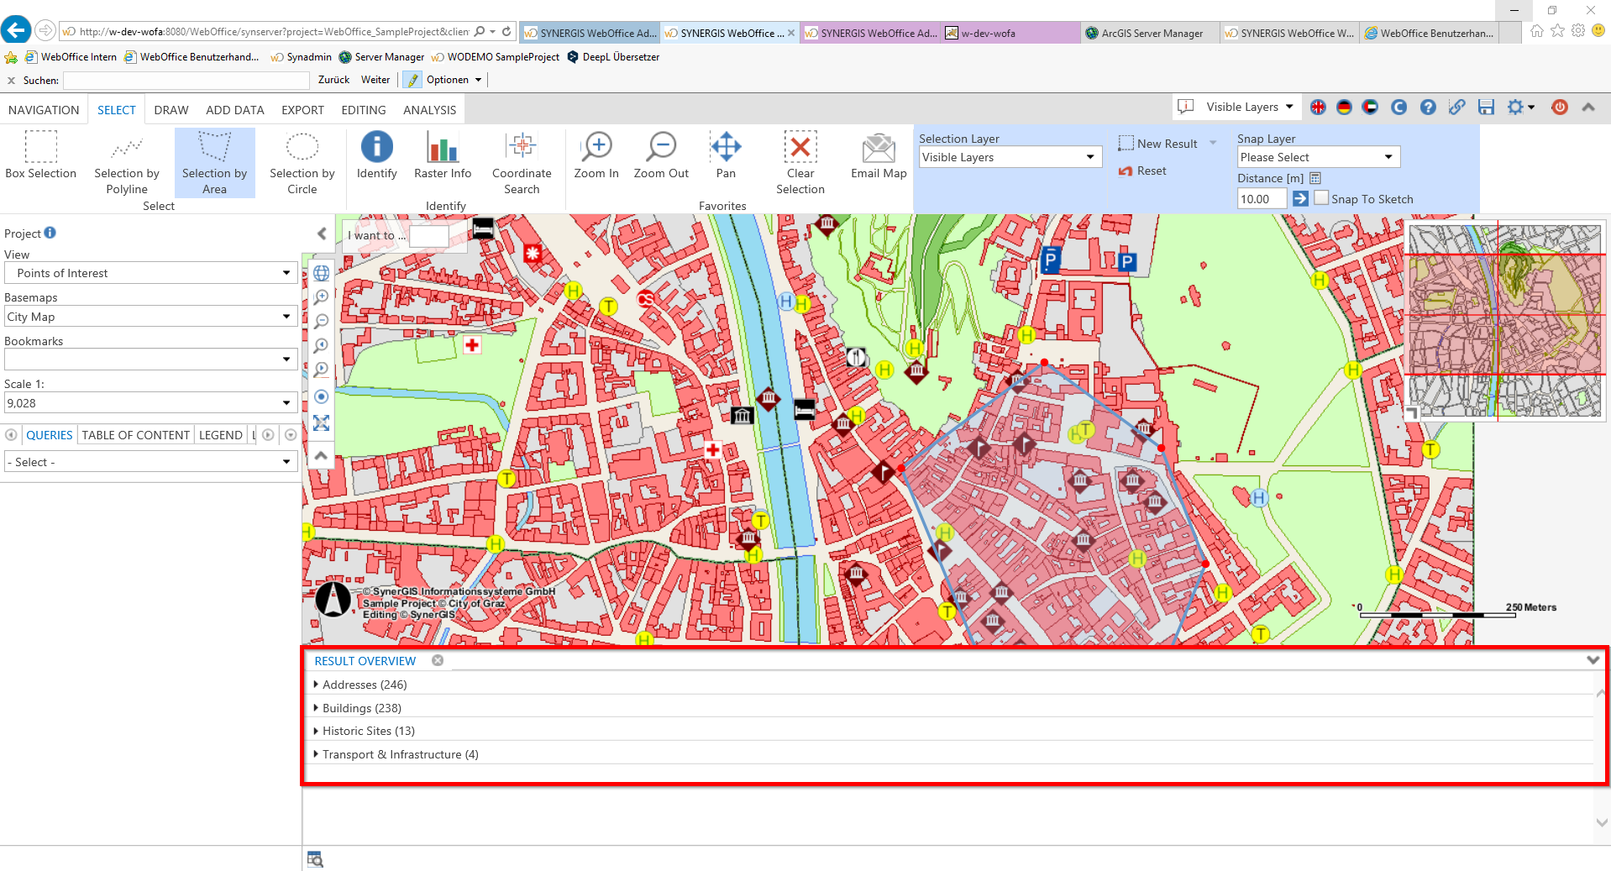Enable the Snap To Sketch checkbox
Image resolution: width=1611 pixels, height=871 pixels.
point(1320,197)
